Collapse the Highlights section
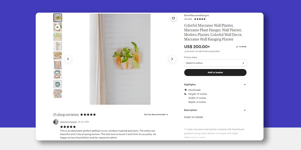This screenshot has width=301, height=150. point(244,85)
